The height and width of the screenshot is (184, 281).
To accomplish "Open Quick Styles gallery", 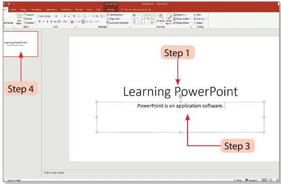I will pos(169,19).
